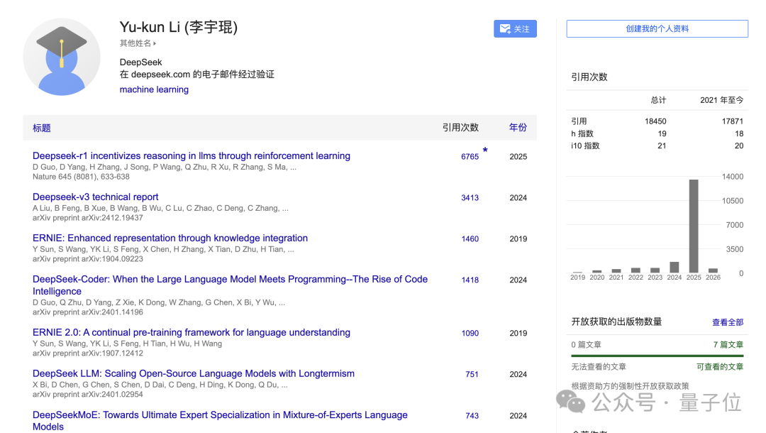Click 查看全部 in open access section
Viewport: 766px width, 433px height.
click(x=728, y=322)
